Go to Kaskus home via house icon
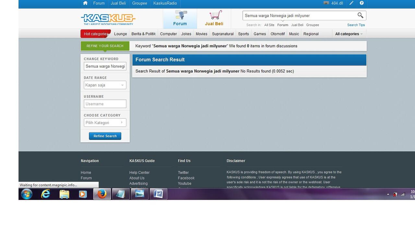 pos(85,3)
